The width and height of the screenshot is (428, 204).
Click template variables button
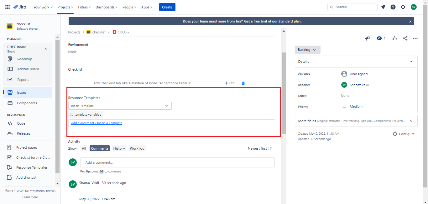86,115
